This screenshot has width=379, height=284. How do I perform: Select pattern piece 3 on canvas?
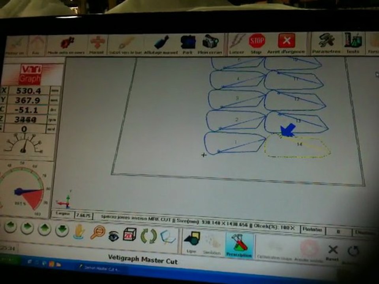coord(237,99)
